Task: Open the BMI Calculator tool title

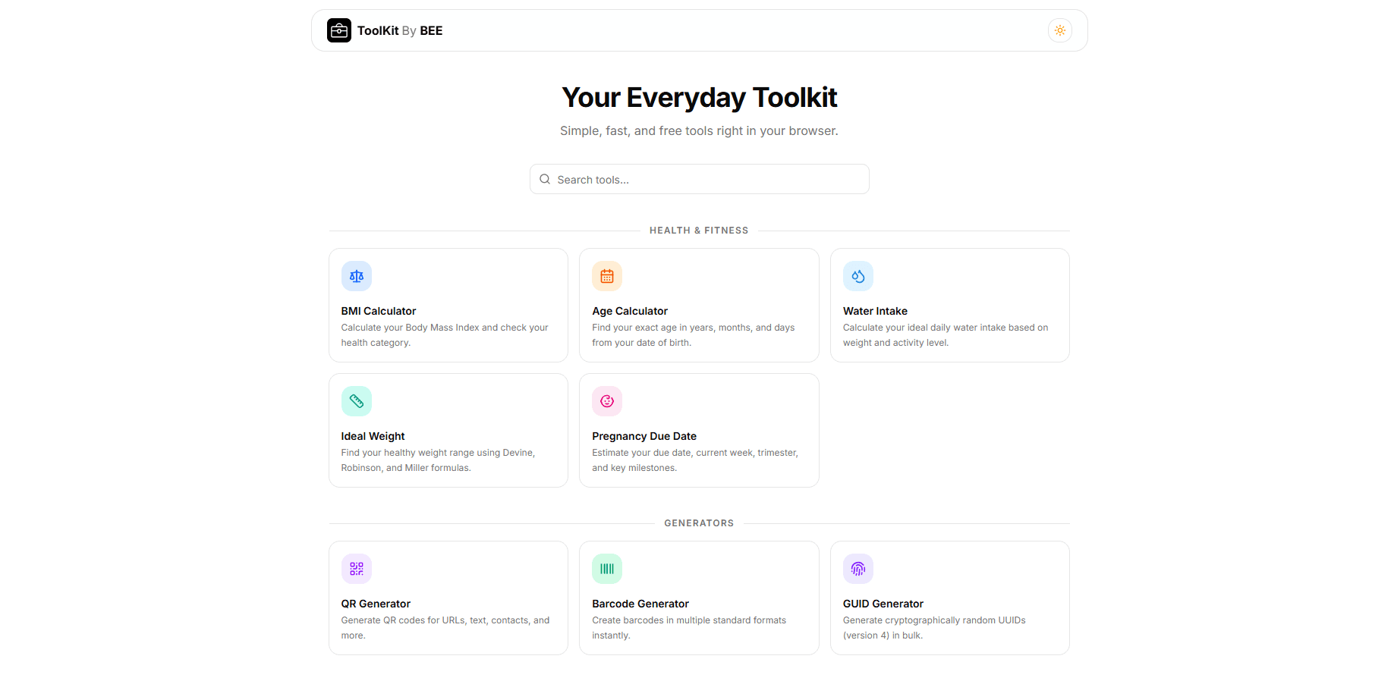Action: click(x=379, y=311)
